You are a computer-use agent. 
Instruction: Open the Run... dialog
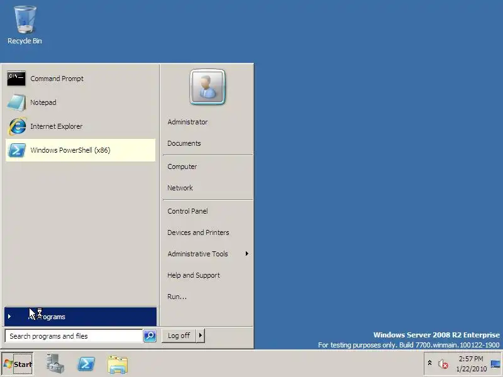pos(177,297)
